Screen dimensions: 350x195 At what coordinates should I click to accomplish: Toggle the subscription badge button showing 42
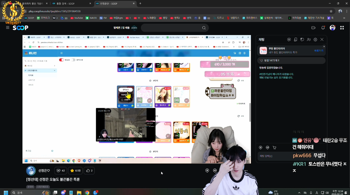[x=61, y=171]
